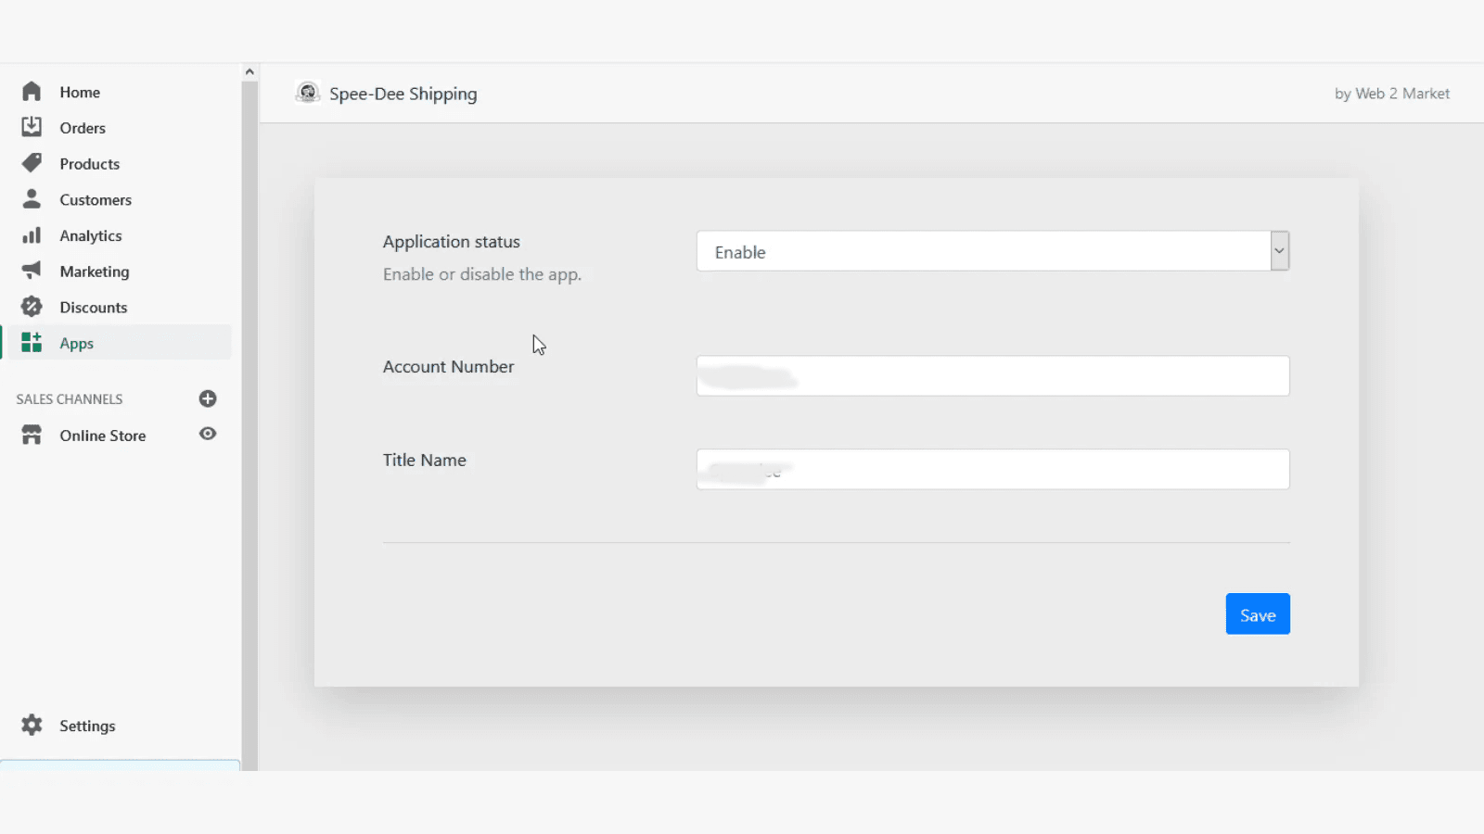
Task: Open Analytics bar chart icon
Action: pos(32,235)
